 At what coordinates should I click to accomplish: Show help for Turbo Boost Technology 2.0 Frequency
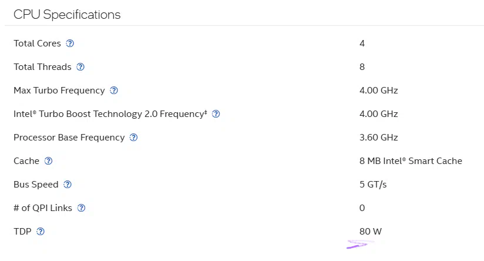tap(216, 114)
